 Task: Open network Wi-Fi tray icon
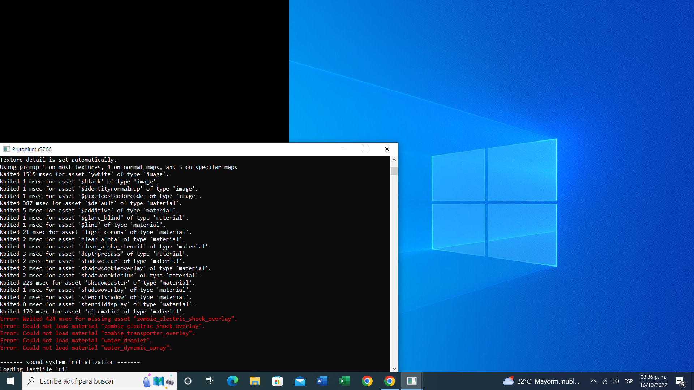pos(605,381)
